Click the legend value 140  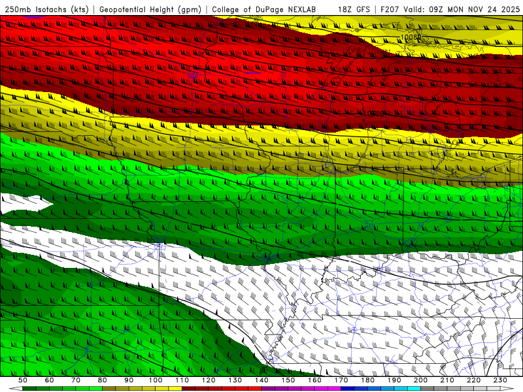(x=262, y=380)
